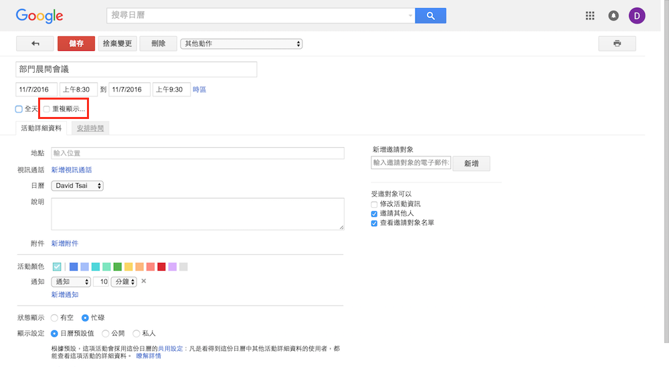This screenshot has width=669, height=367.
Task: Open the notifications bell
Action: [613, 16]
